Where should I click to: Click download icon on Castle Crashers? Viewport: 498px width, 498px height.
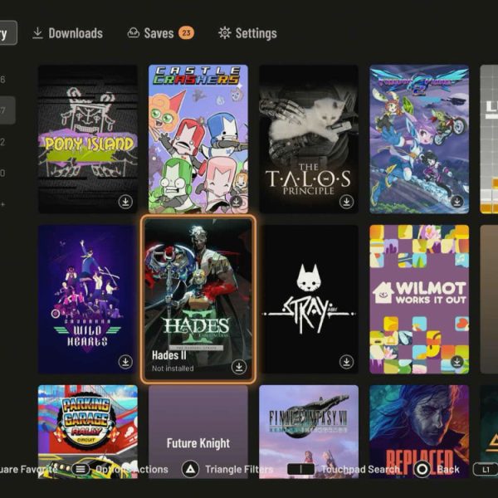[236, 202]
